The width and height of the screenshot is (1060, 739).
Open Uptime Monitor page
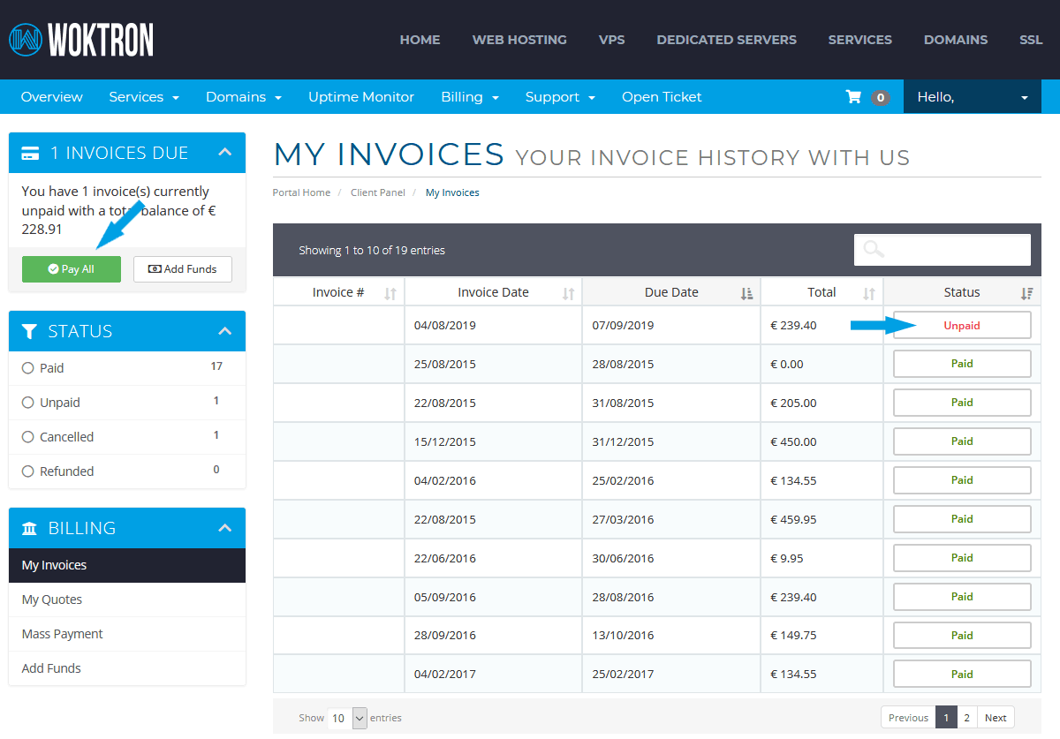[361, 97]
